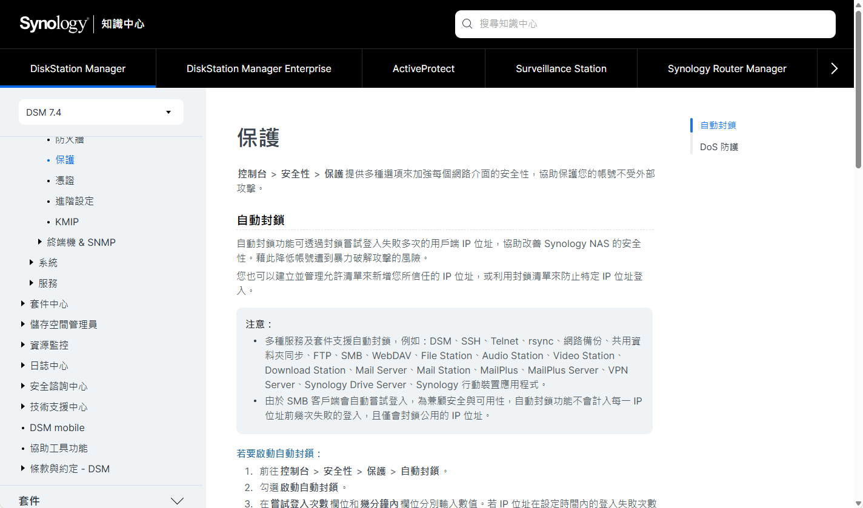863x508 pixels.
Task: Open 進階設定 in the sidebar
Action: pos(75,201)
